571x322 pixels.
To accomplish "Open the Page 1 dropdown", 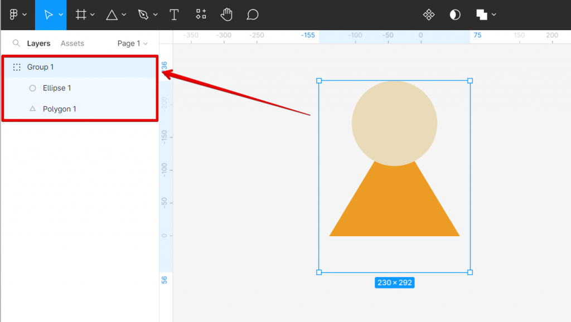I will 133,43.
